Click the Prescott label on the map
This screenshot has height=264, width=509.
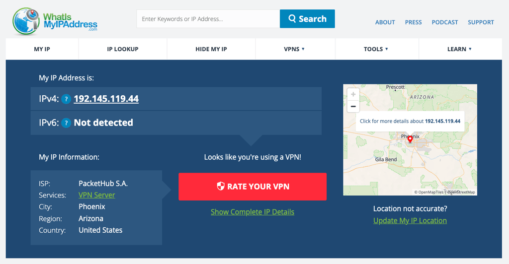tap(395, 87)
